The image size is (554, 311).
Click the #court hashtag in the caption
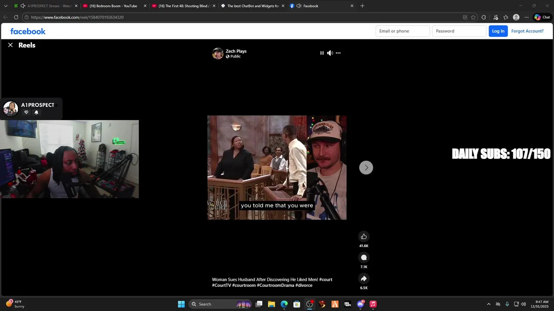pos(325,279)
